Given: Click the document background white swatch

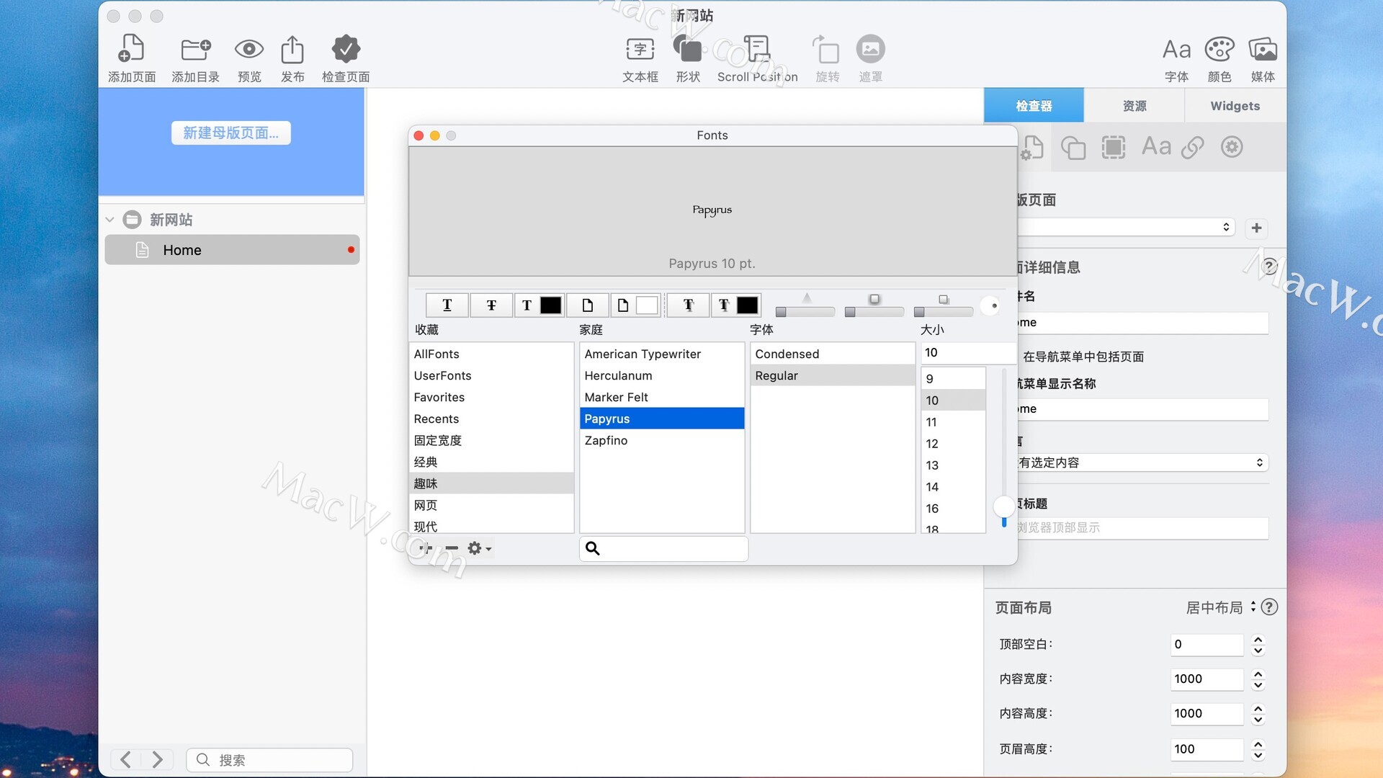Looking at the screenshot, I should tap(647, 305).
